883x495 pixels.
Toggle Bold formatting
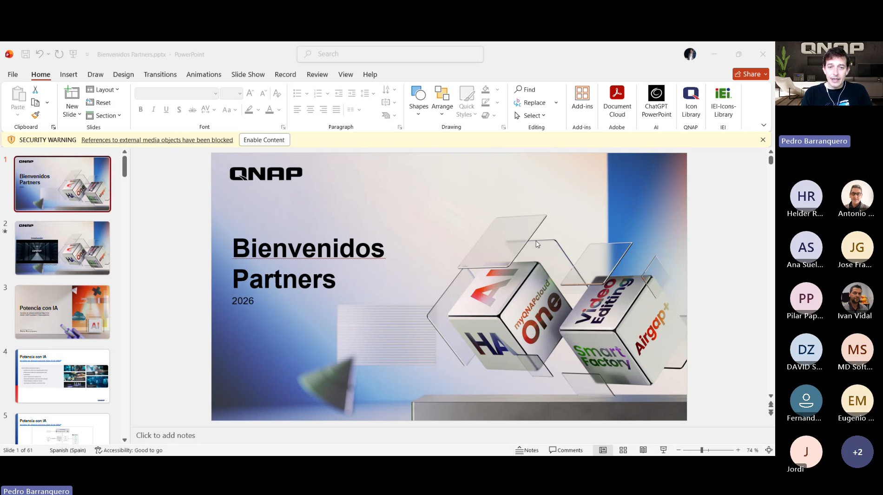[x=140, y=110]
